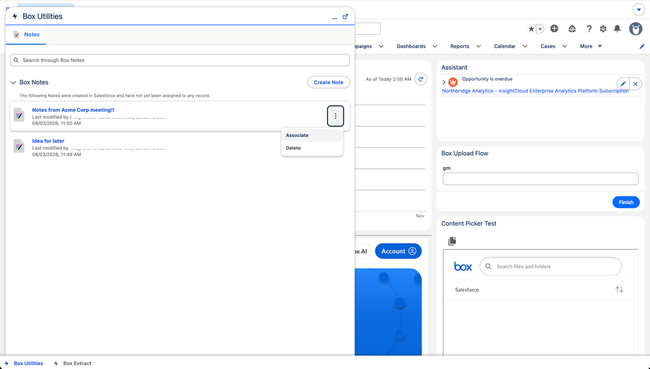Open the kebab menu for Acme Corp note
Screen dimensions: 650x369
point(335,117)
